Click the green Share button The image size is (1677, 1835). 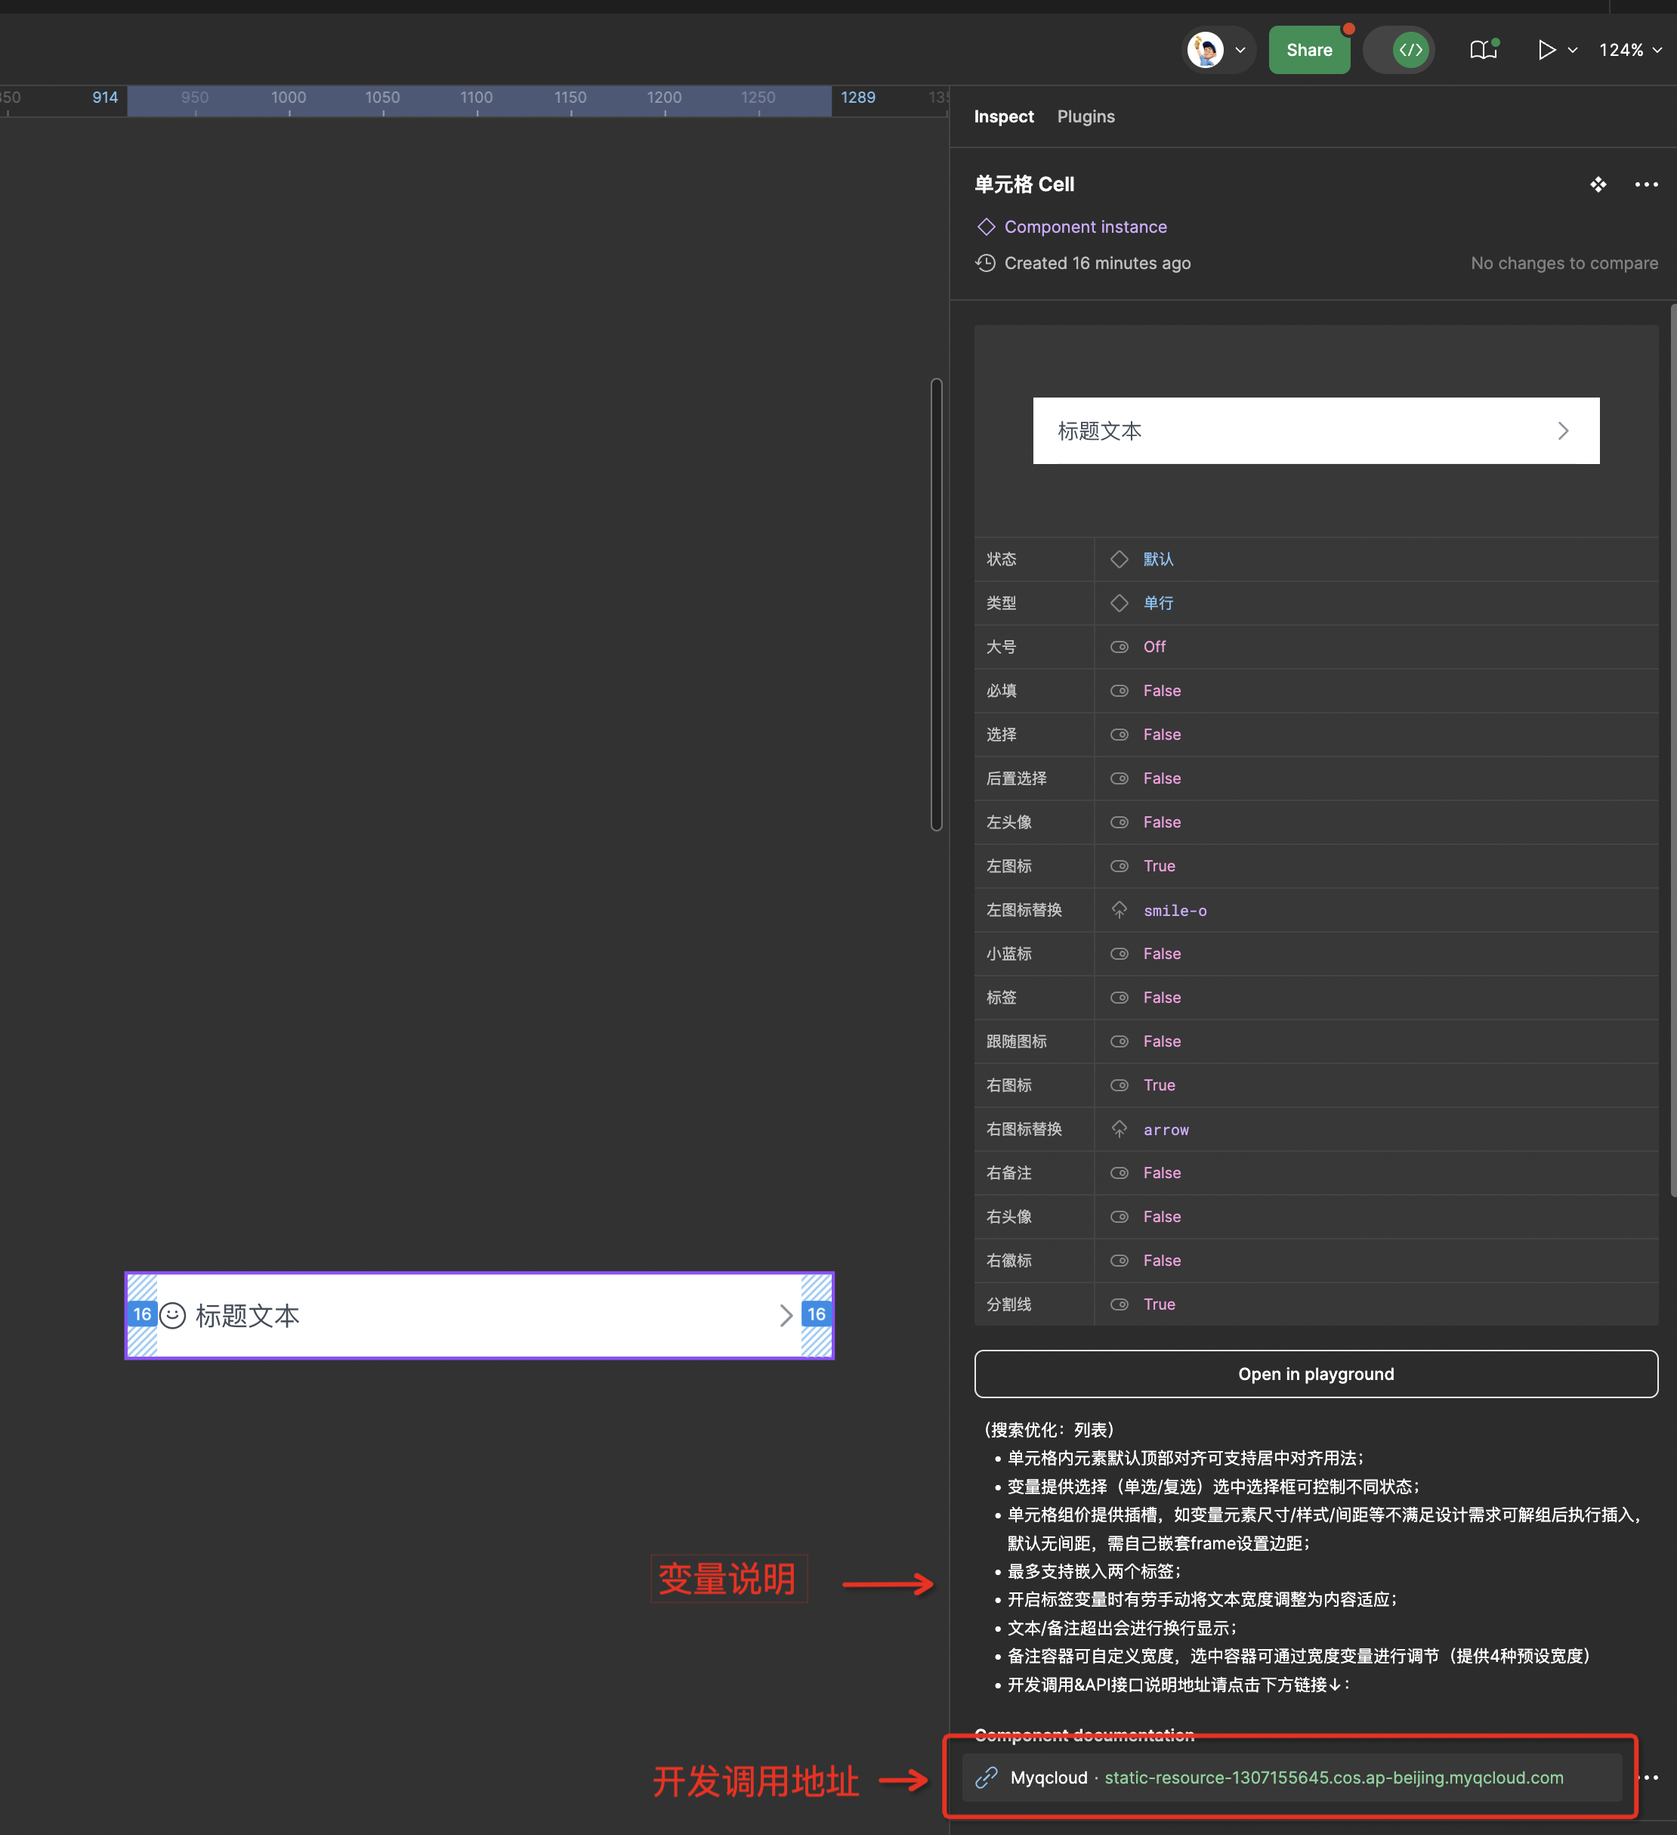click(1308, 50)
